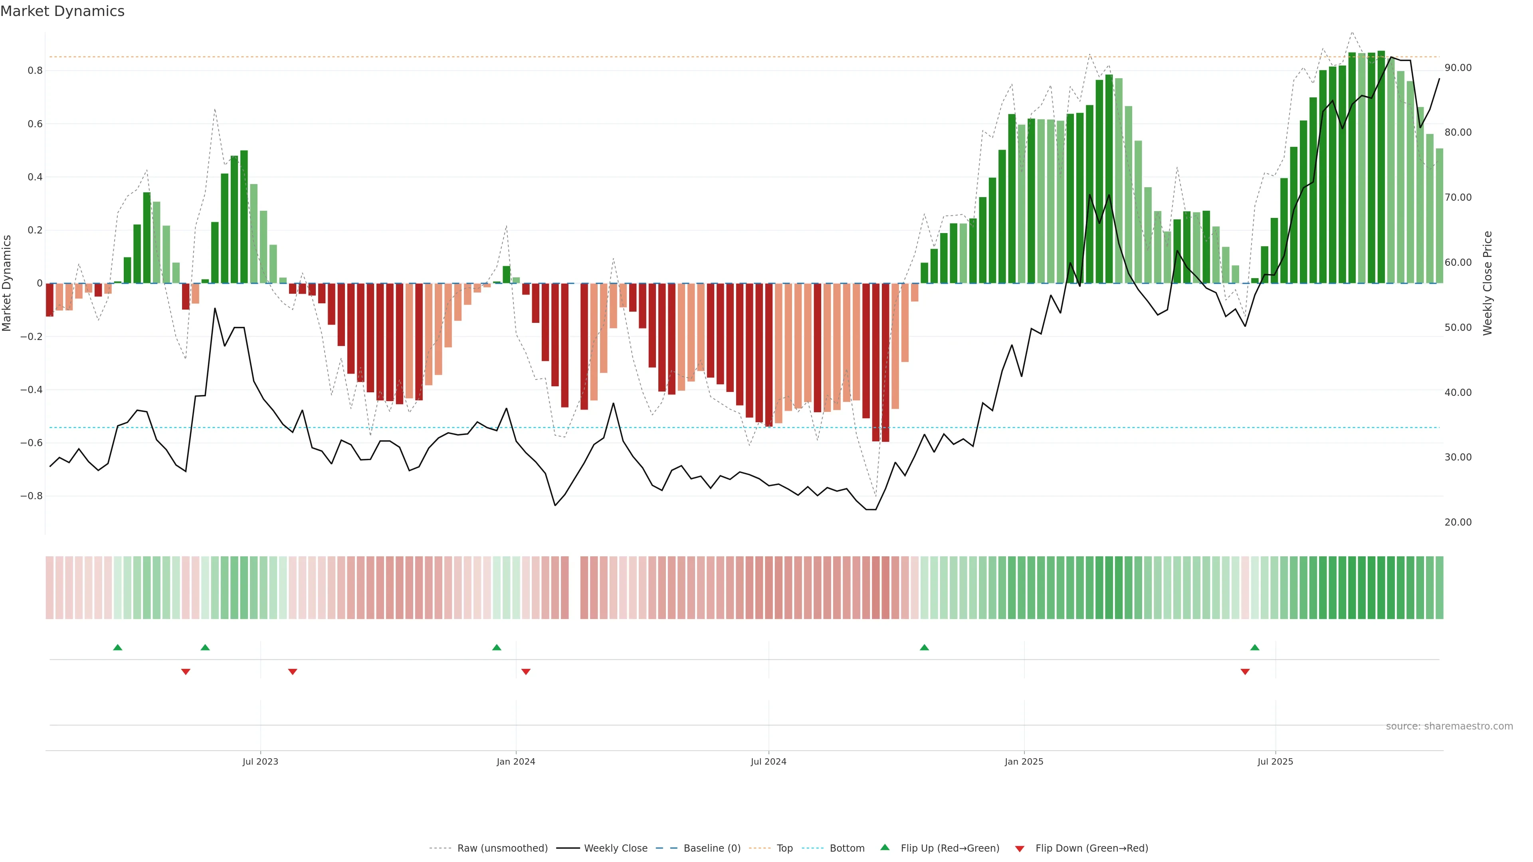Click the first green flip-up marker
Viewport: 1533px width, 862px height.
(118, 647)
